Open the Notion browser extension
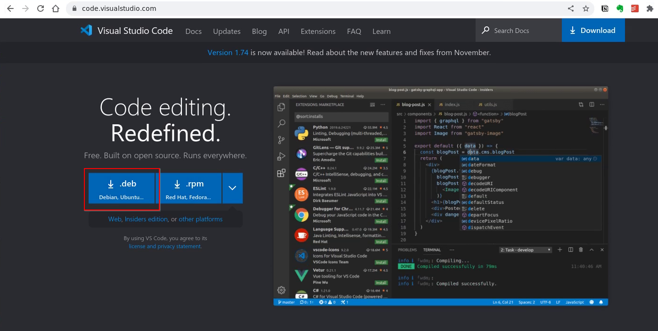The height and width of the screenshot is (331, 658). coord(605,8)
